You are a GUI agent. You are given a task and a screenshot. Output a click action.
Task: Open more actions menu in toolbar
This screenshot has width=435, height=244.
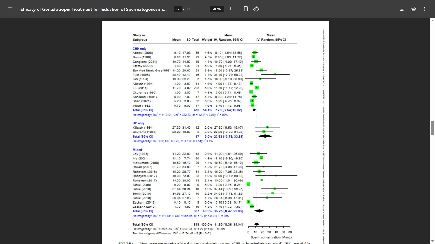[x=425, y=9]
